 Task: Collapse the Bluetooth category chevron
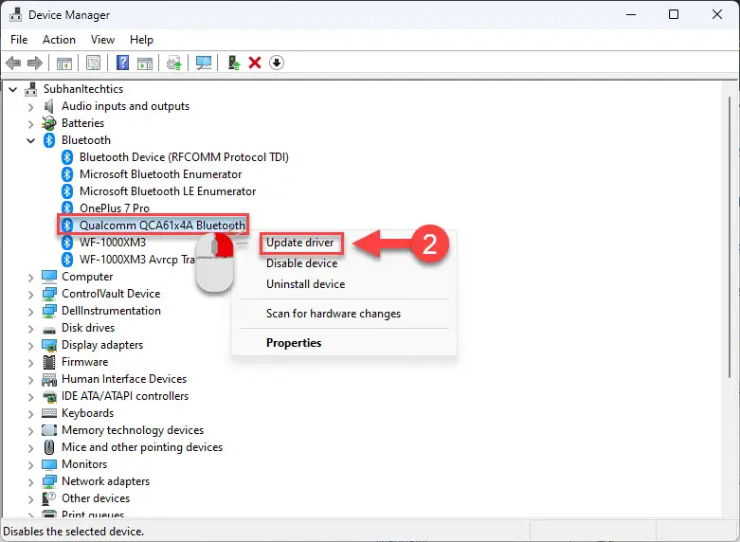tap(30, 140)
